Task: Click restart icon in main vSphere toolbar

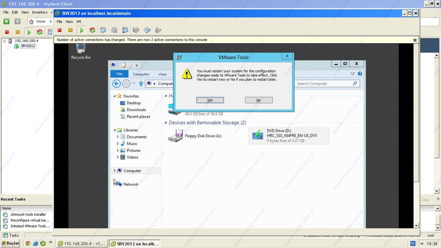Action: pos(40,32)
